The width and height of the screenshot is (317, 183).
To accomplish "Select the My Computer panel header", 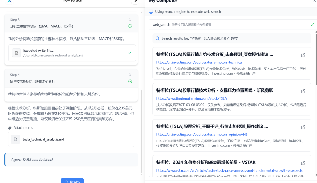I will 163,1.
